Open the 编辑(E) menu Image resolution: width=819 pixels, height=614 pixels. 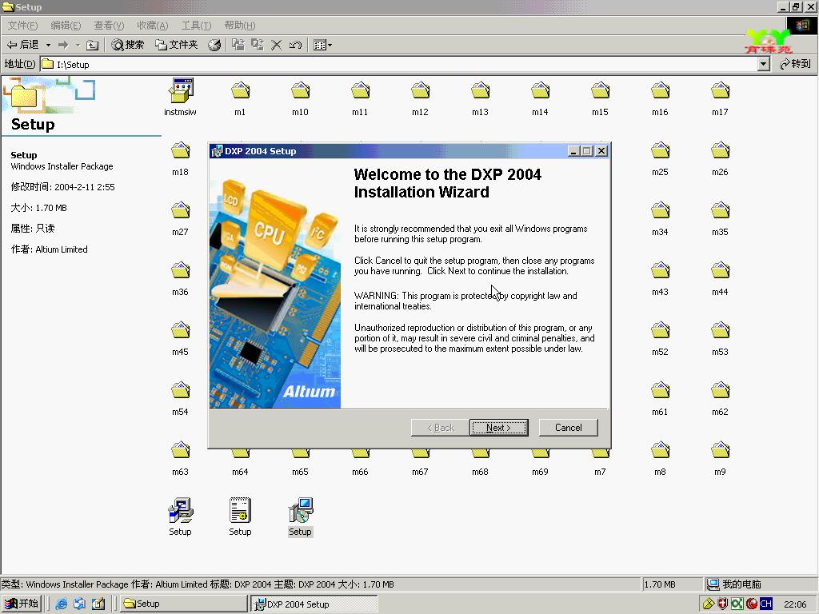[66, 25]
